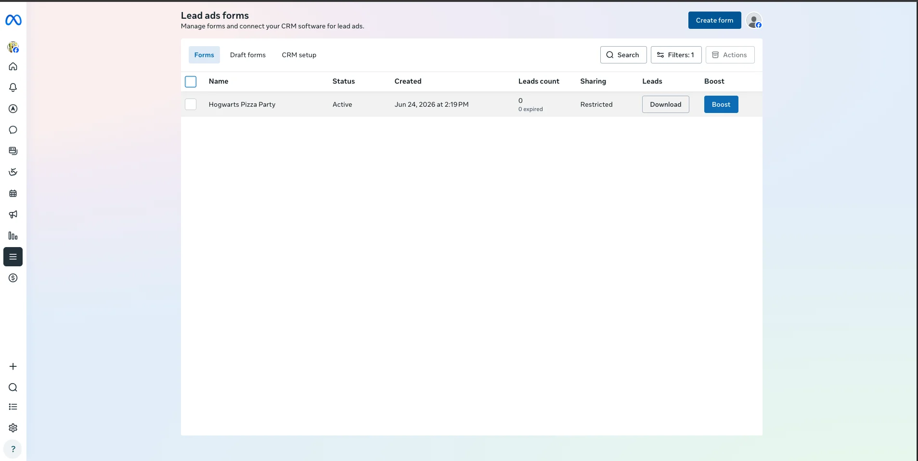Open sidebar search magnifier icon

13,387
